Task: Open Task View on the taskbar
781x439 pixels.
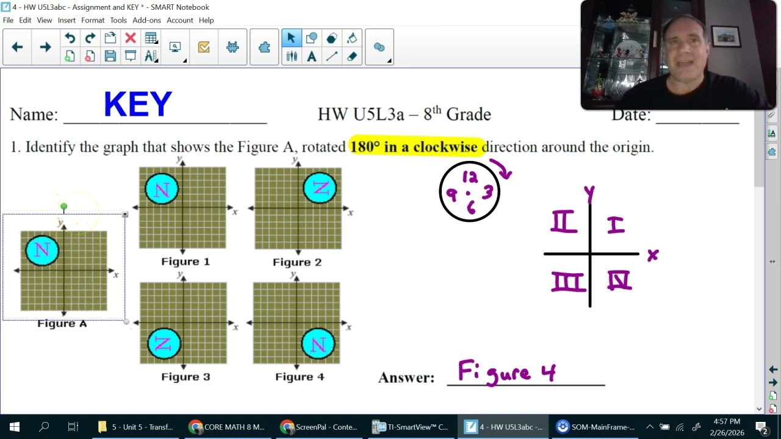Action: (73, 427)
